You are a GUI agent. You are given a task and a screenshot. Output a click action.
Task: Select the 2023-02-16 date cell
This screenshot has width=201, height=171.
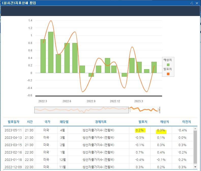point(13,152)
